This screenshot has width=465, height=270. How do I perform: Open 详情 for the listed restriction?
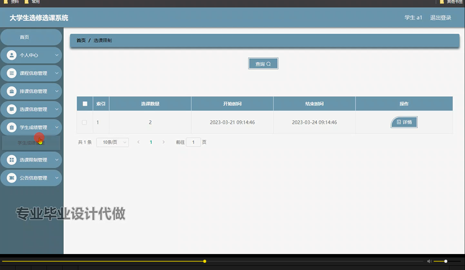click(x=404, y=122)
